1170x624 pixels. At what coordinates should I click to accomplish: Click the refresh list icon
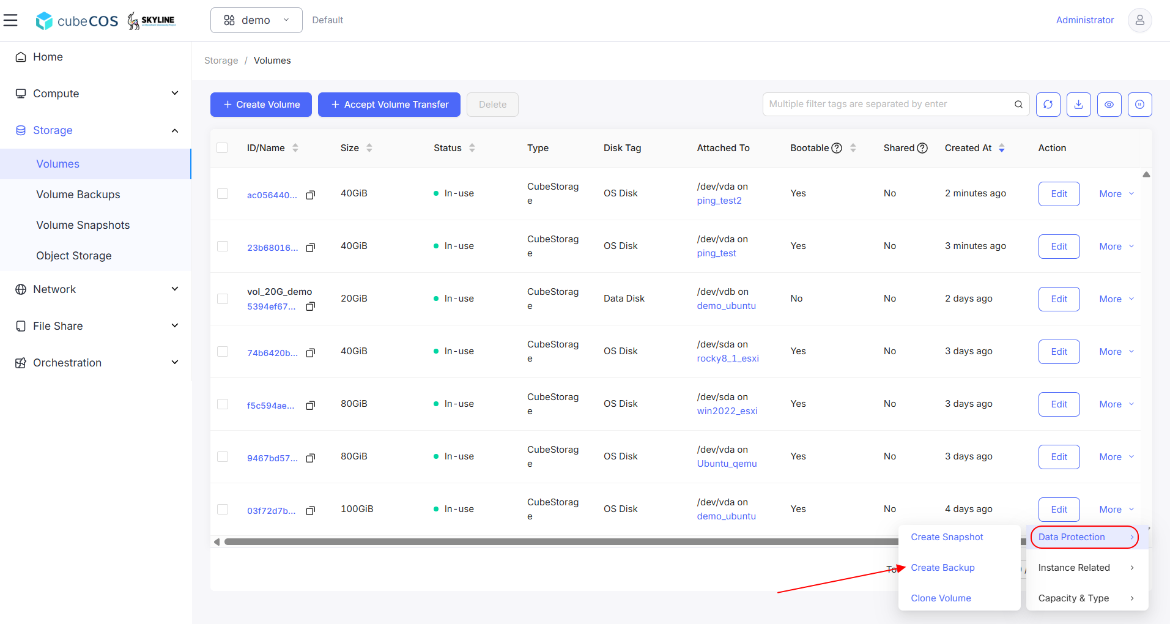click(x=1048, y=105)
